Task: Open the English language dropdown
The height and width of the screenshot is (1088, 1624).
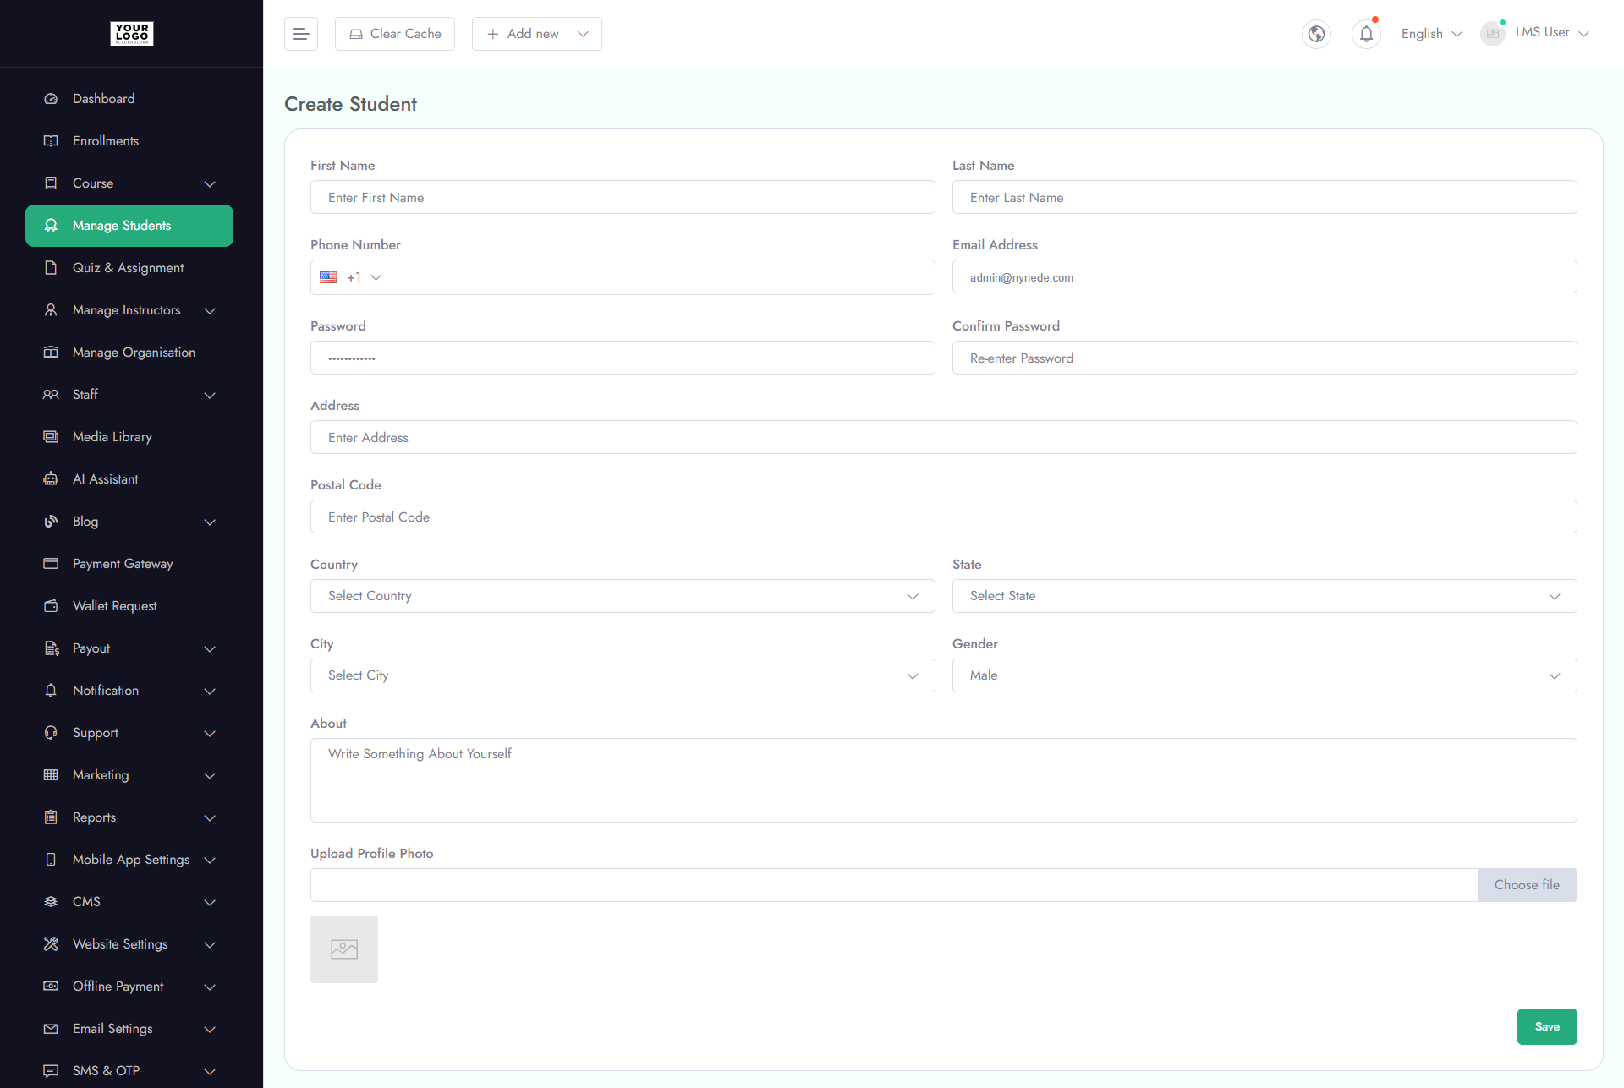Action: pyautogui.click(x=1431, y=34)
